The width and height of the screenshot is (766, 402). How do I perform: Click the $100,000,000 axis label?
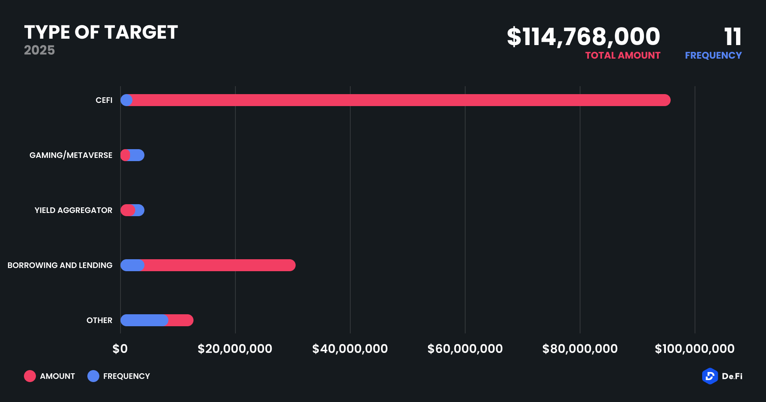tap(695, 349)
